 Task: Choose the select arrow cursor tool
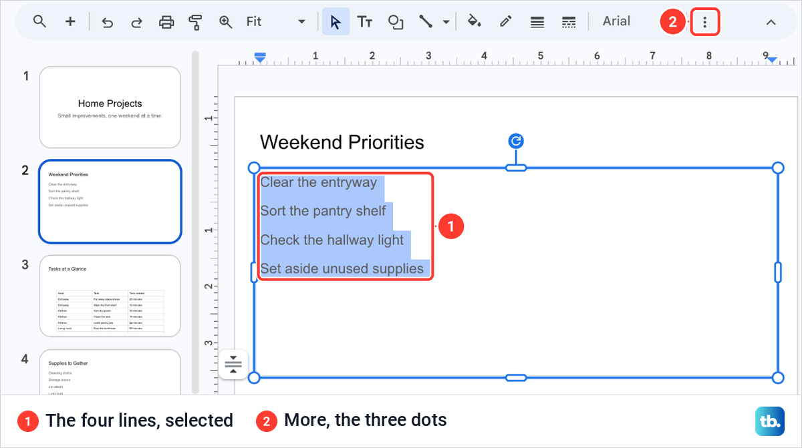coord(336,21)
